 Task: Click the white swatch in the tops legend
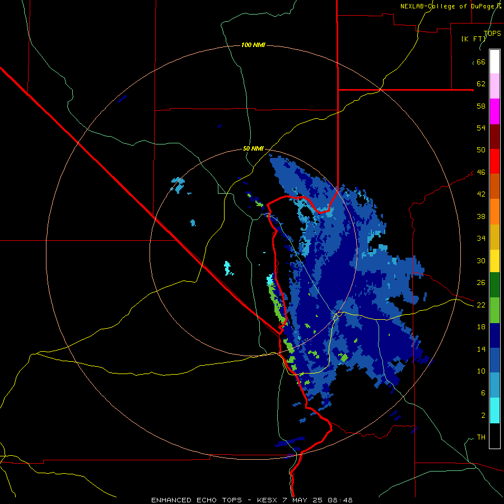coord(494,62)
